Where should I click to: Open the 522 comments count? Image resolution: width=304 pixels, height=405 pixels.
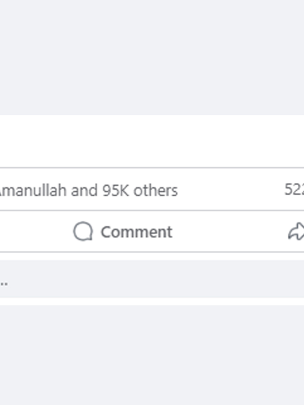[x=294, y=189]
